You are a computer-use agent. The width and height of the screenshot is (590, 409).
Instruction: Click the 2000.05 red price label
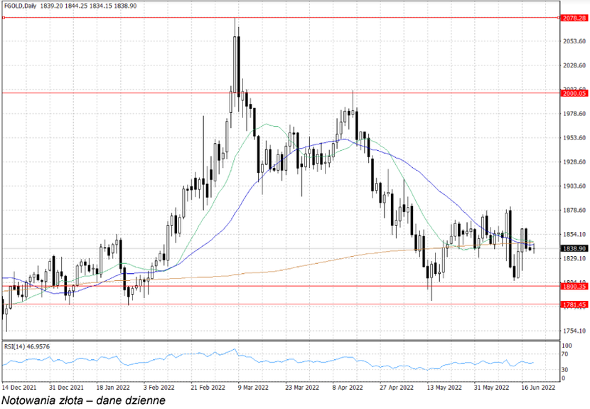(x=574, y=93)
